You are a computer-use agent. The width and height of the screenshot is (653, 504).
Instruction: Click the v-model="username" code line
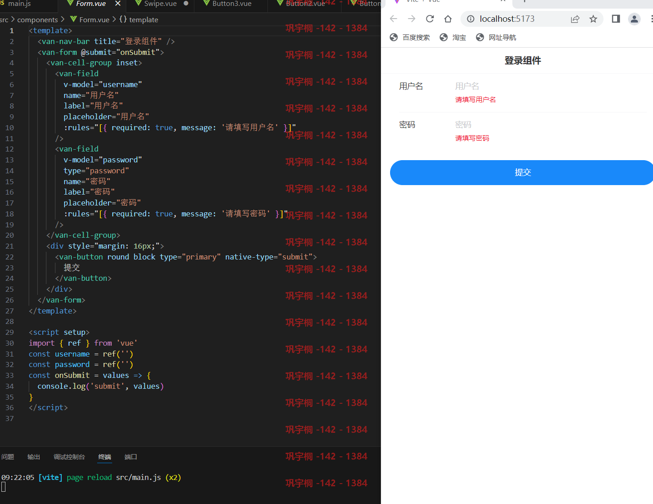[x=103, y=85]
